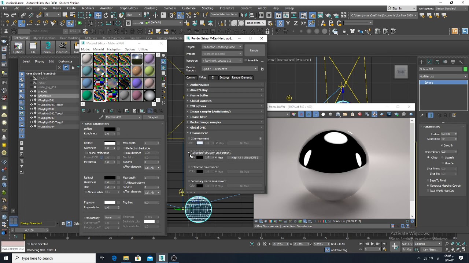Activate the Select and Rotate tool
The width and height of the screenshot is (469, 263).
click(106, 15)
